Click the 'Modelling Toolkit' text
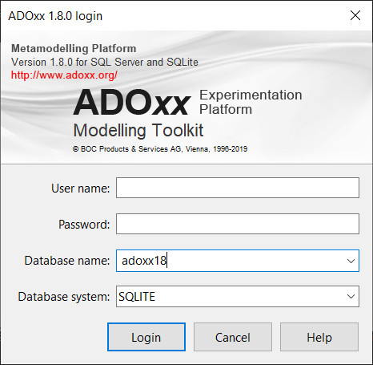The image size is (373, 365). click(x=138, y=130)
